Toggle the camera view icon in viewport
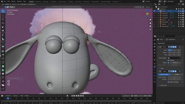Screen dimensions: 185x104 [x=150, y=26]
